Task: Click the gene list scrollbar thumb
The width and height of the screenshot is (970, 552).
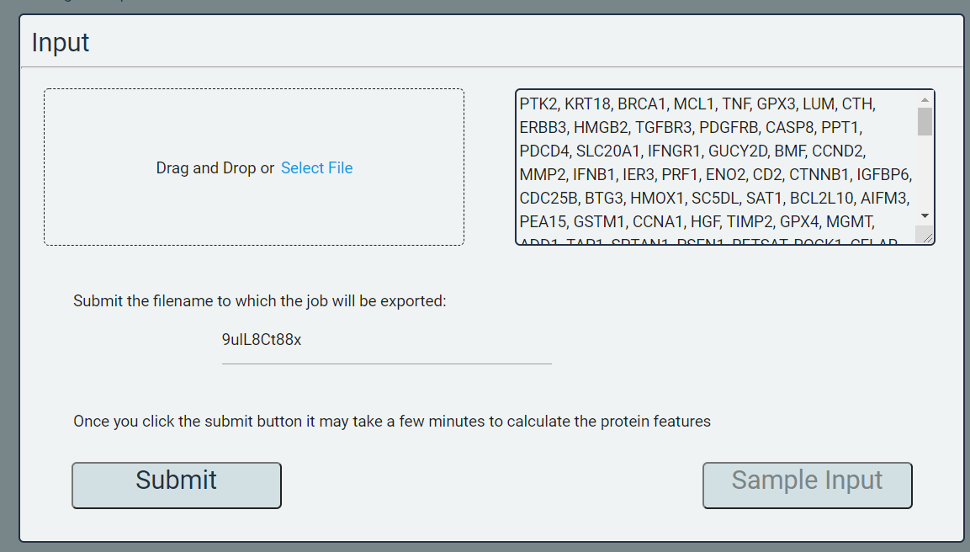Action: [925, 121]
